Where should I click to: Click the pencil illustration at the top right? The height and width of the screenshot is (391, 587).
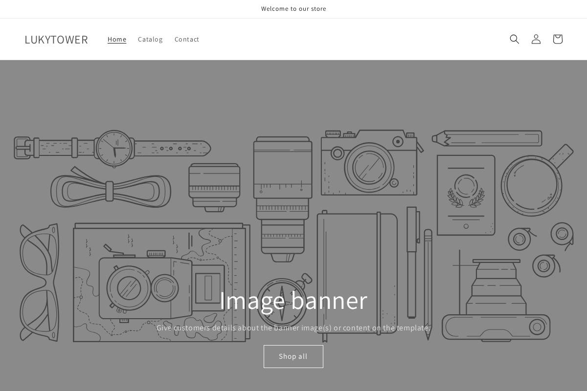(x=487, y=138)
